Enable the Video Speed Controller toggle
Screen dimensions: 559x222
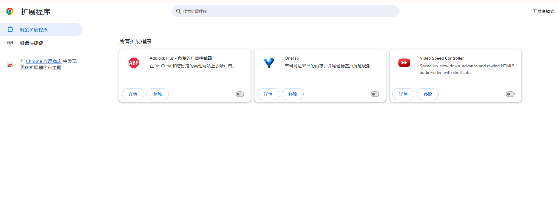click(x=510, y=94)
